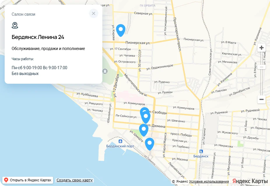The width and height of the screenshot is (270, 186).
Task: Click the Керченская ул. label
Action: (232, 54)
